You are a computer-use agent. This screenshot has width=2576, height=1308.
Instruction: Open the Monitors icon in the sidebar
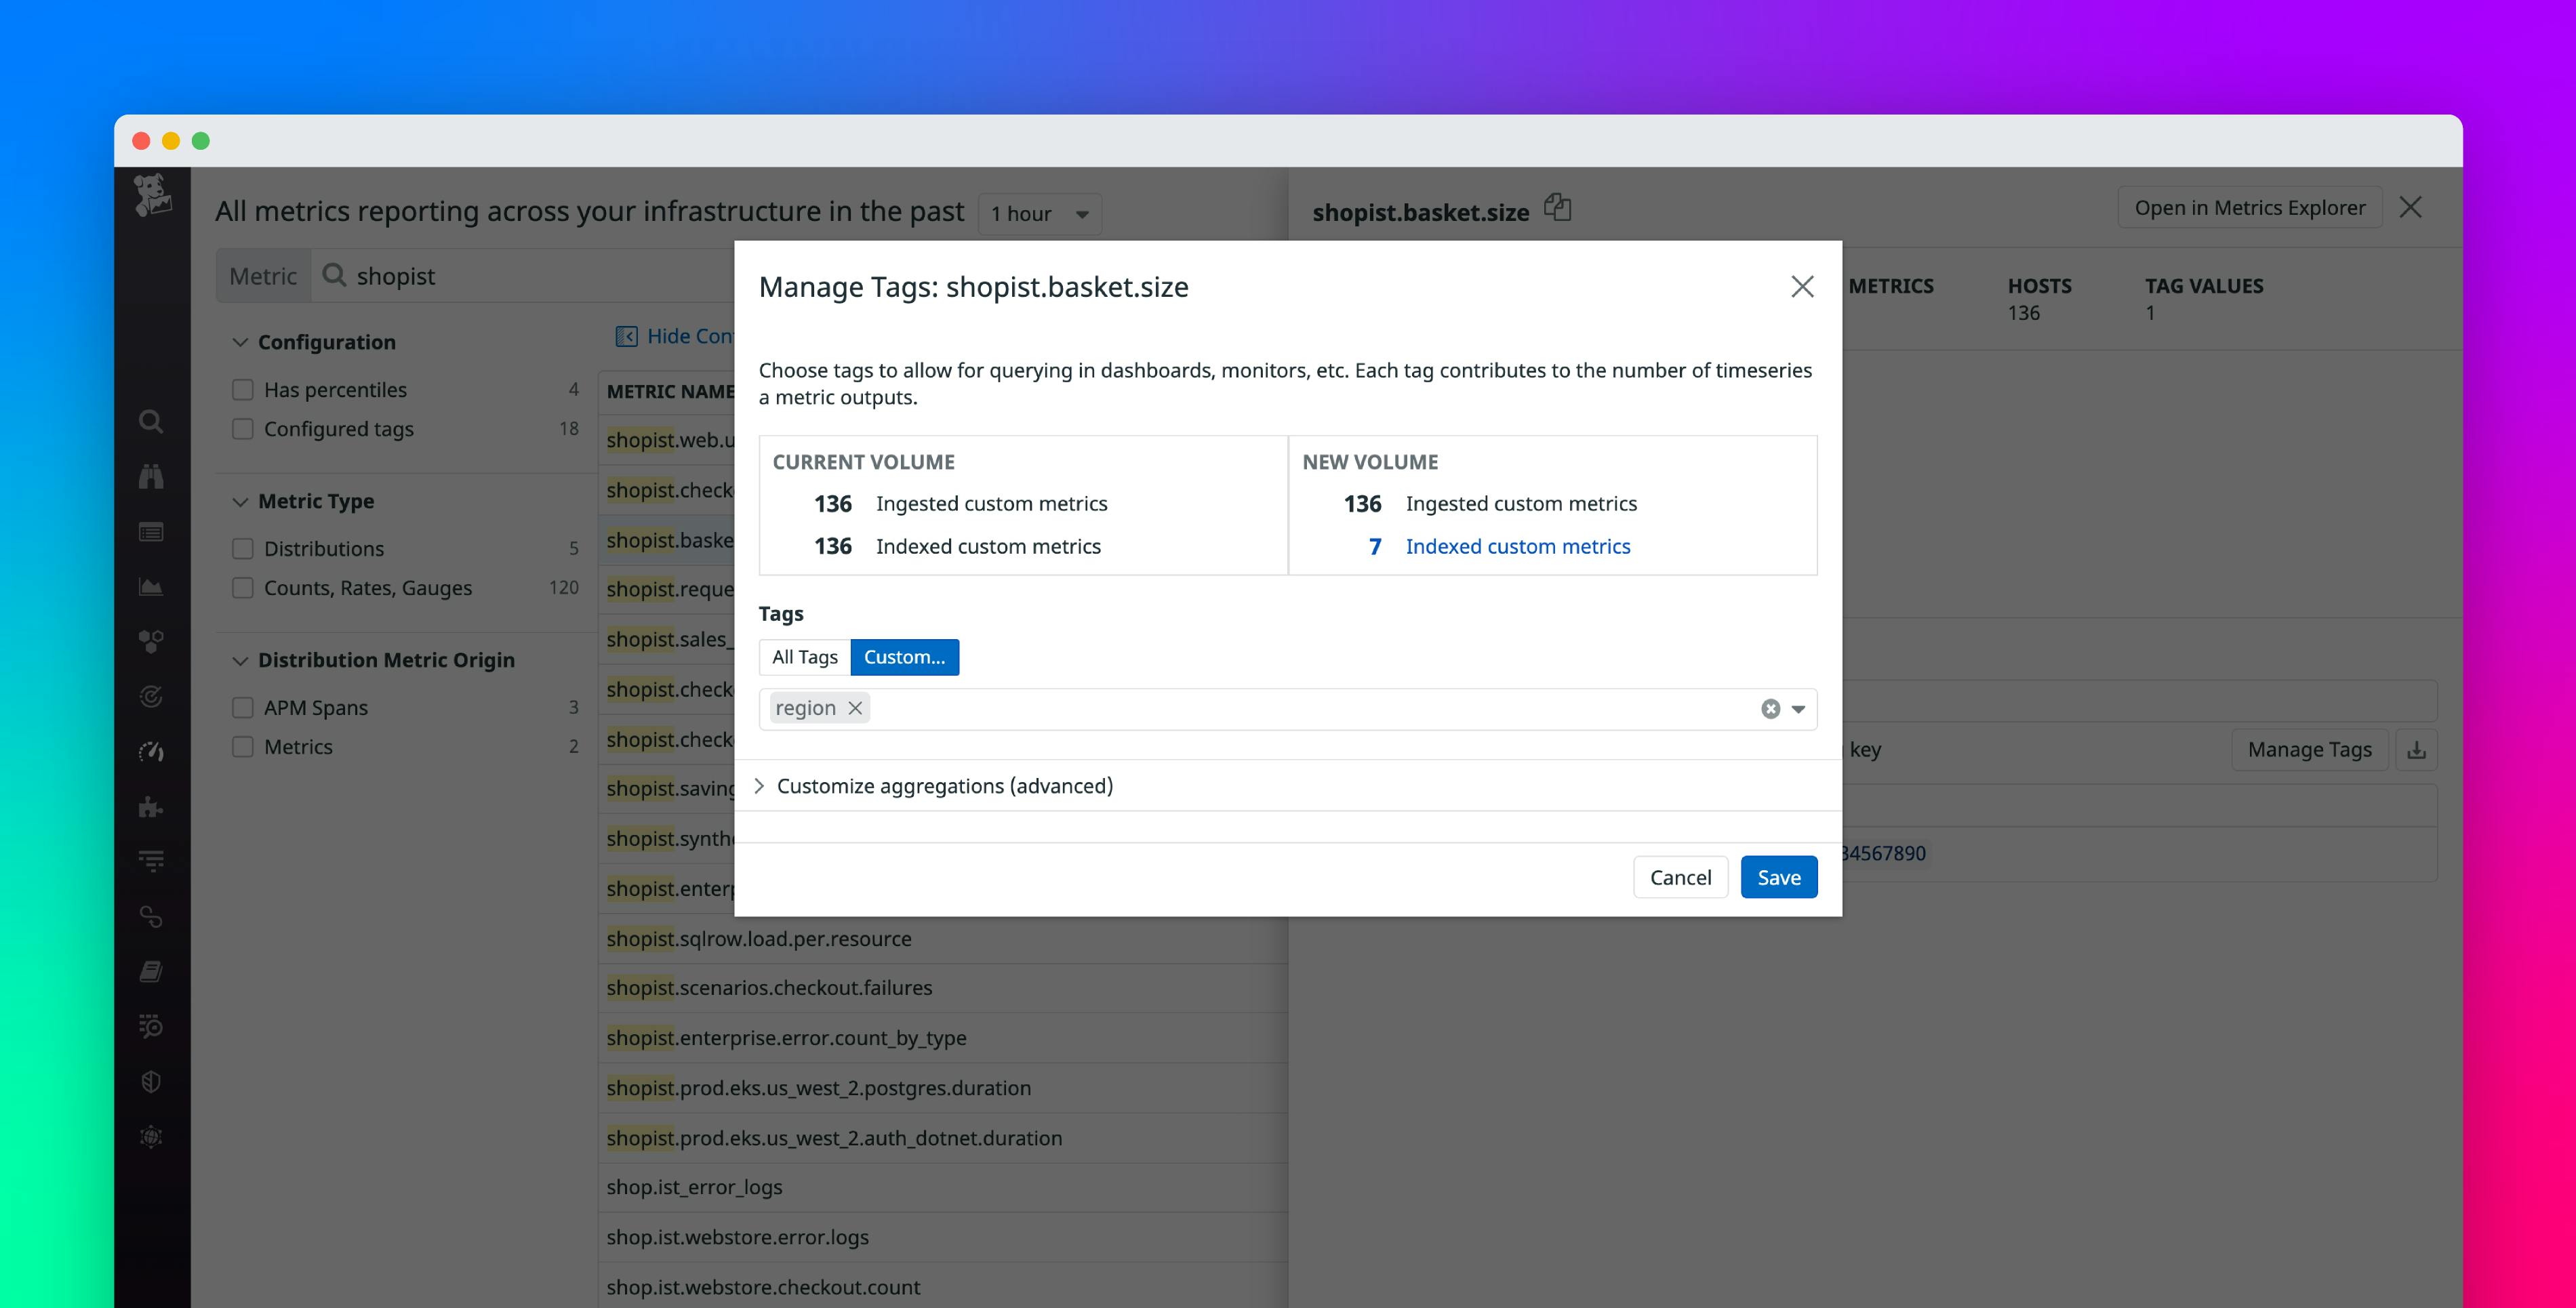click(x=151, y=697)
